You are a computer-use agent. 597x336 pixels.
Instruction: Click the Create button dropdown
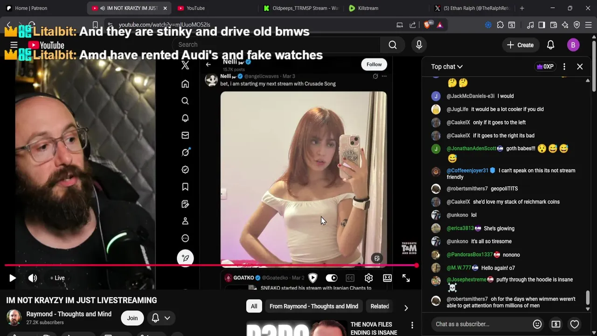[520, 45]
